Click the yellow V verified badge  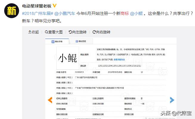point(55,6)
